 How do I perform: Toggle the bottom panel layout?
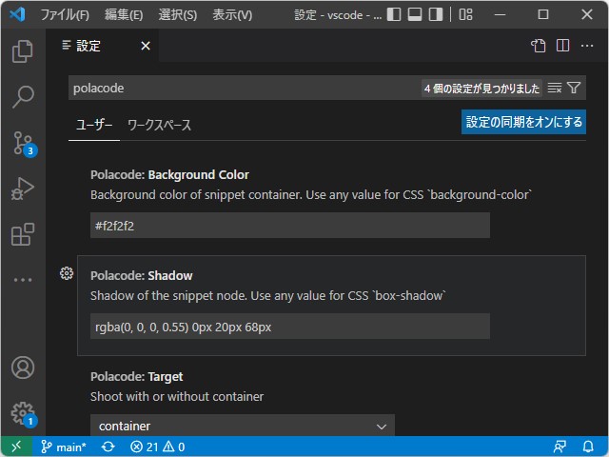[415, 14]
